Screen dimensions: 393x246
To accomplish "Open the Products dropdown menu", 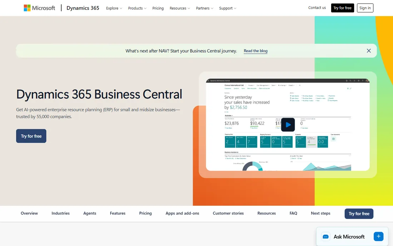I will coord(137,8).
